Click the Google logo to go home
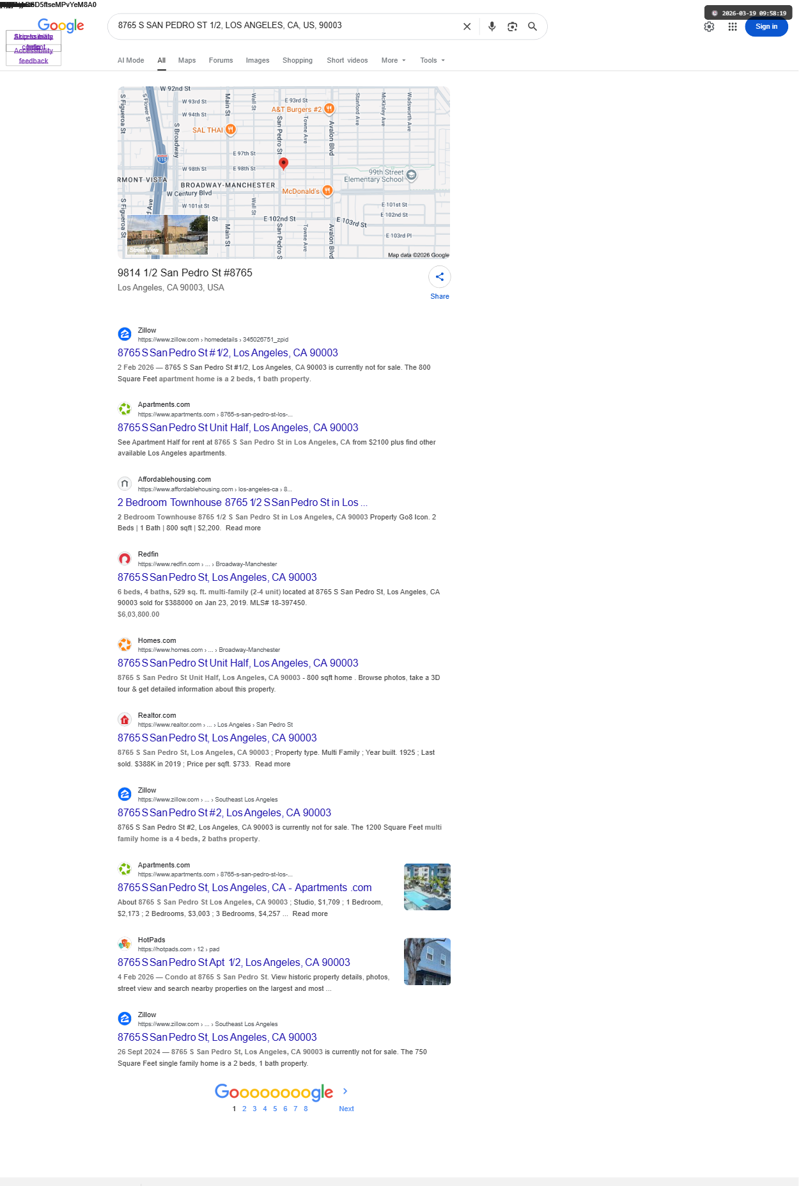This screenshot has height=1186, width=808. (x=61, y=26)
